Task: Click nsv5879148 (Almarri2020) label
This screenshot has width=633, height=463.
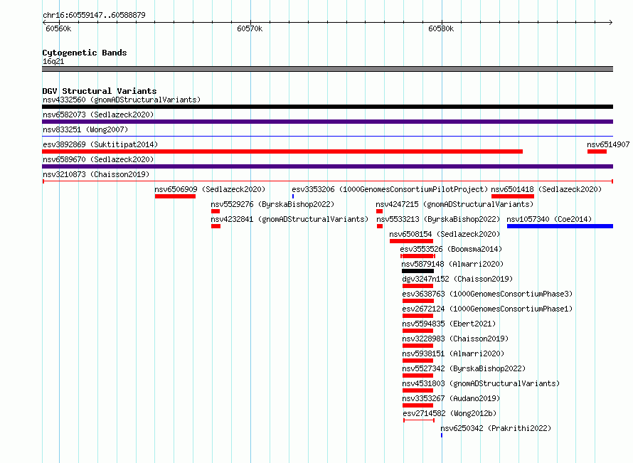Action: coord(452,264)
